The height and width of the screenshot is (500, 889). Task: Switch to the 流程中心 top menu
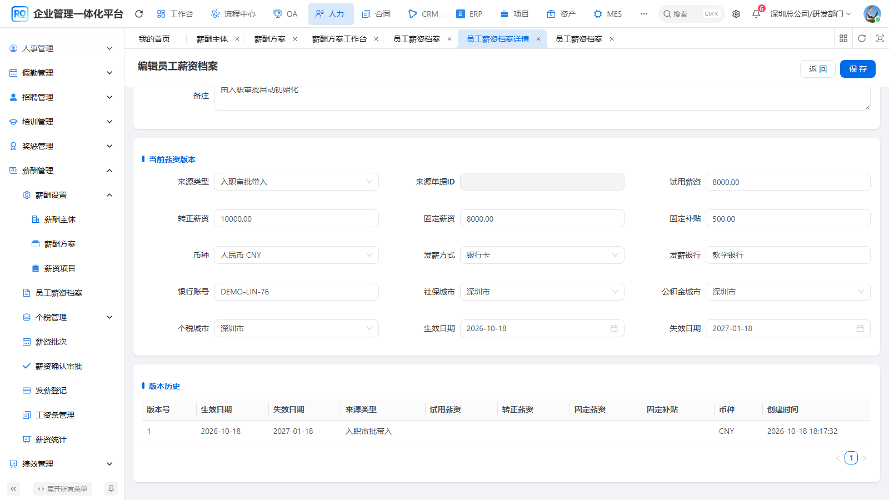coord(233,14)
